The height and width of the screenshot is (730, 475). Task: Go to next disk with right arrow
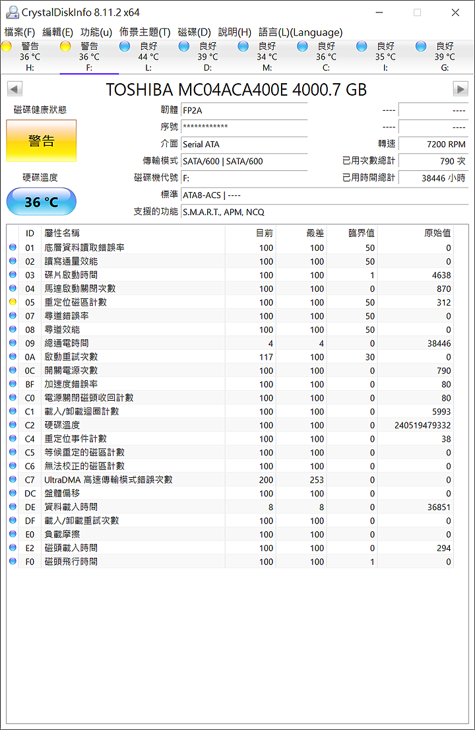click(x=460, y=89)
